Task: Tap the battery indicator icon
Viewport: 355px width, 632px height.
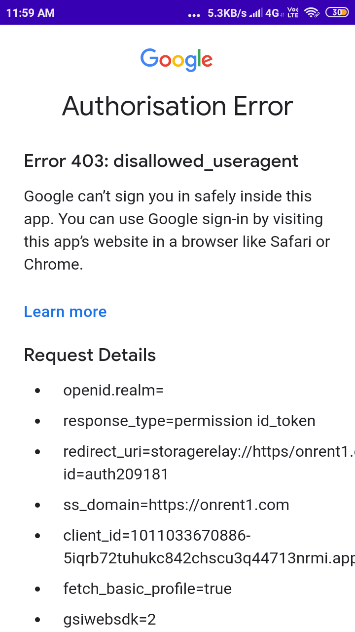Action: (x=337, y=13)
